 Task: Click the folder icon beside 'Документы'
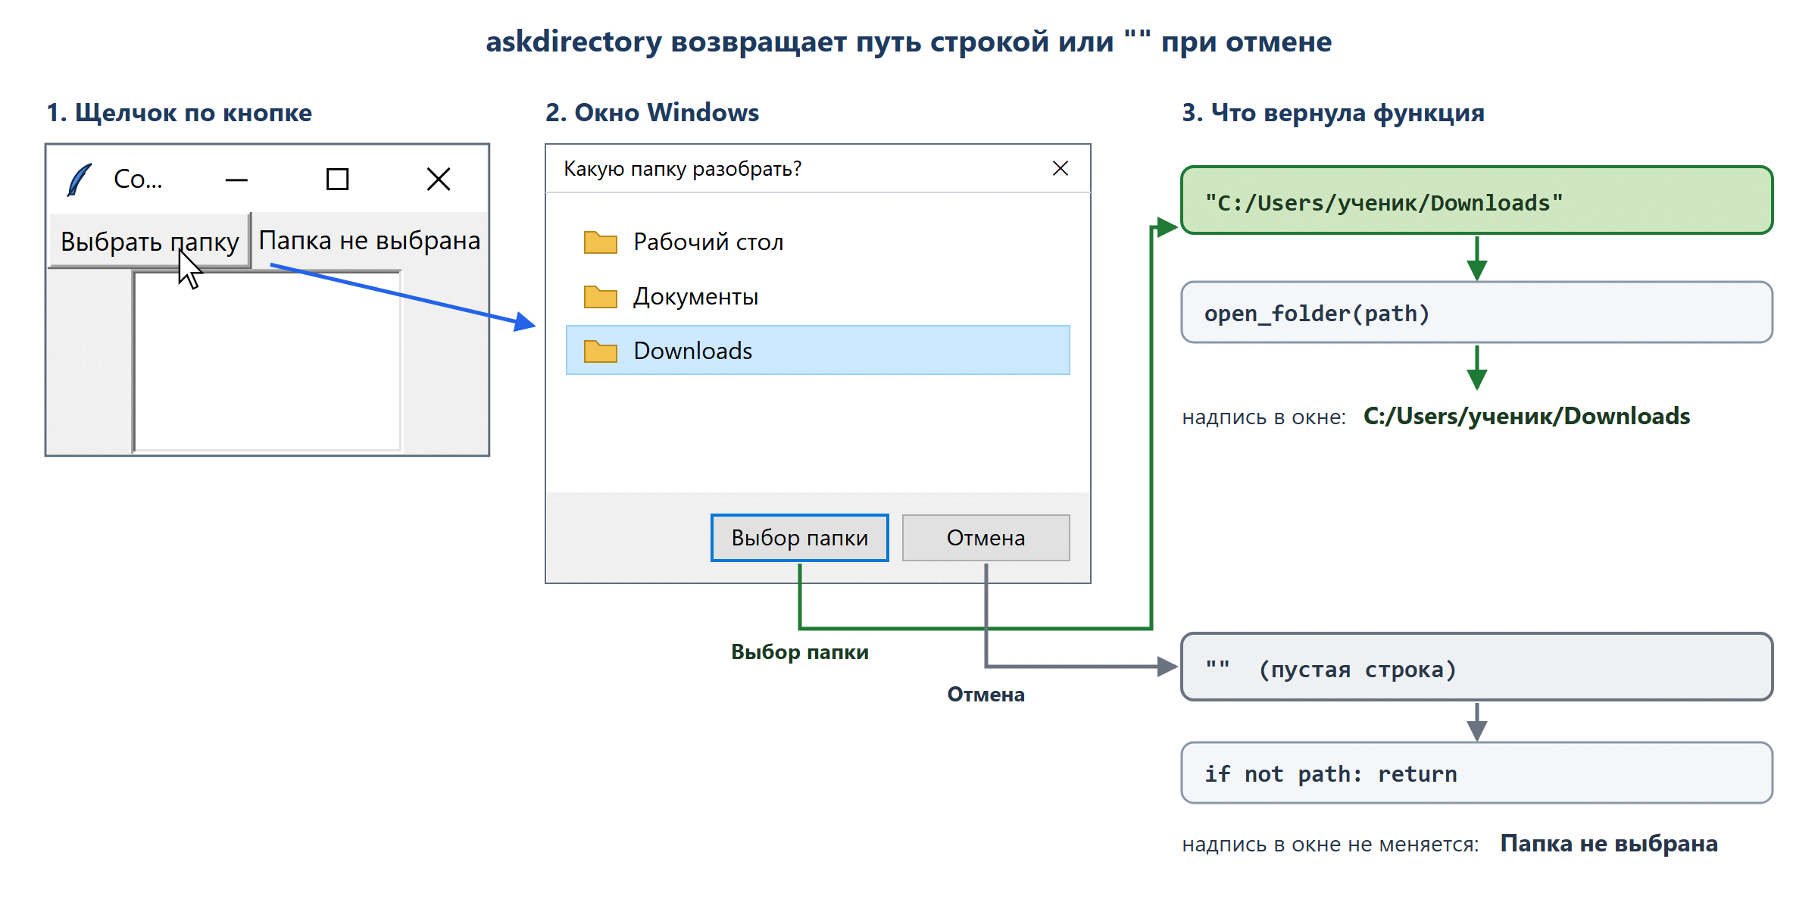[601, 296]
